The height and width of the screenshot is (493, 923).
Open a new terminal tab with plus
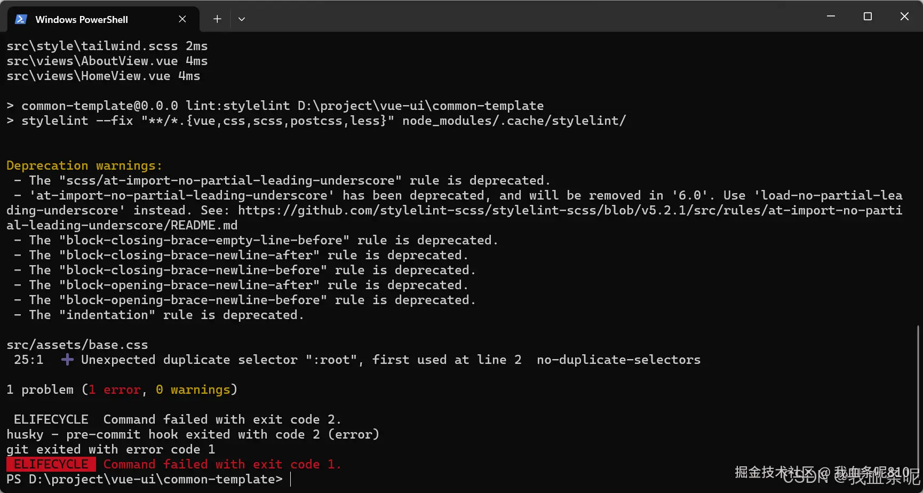pyautogui.click(x=217, y=19)
